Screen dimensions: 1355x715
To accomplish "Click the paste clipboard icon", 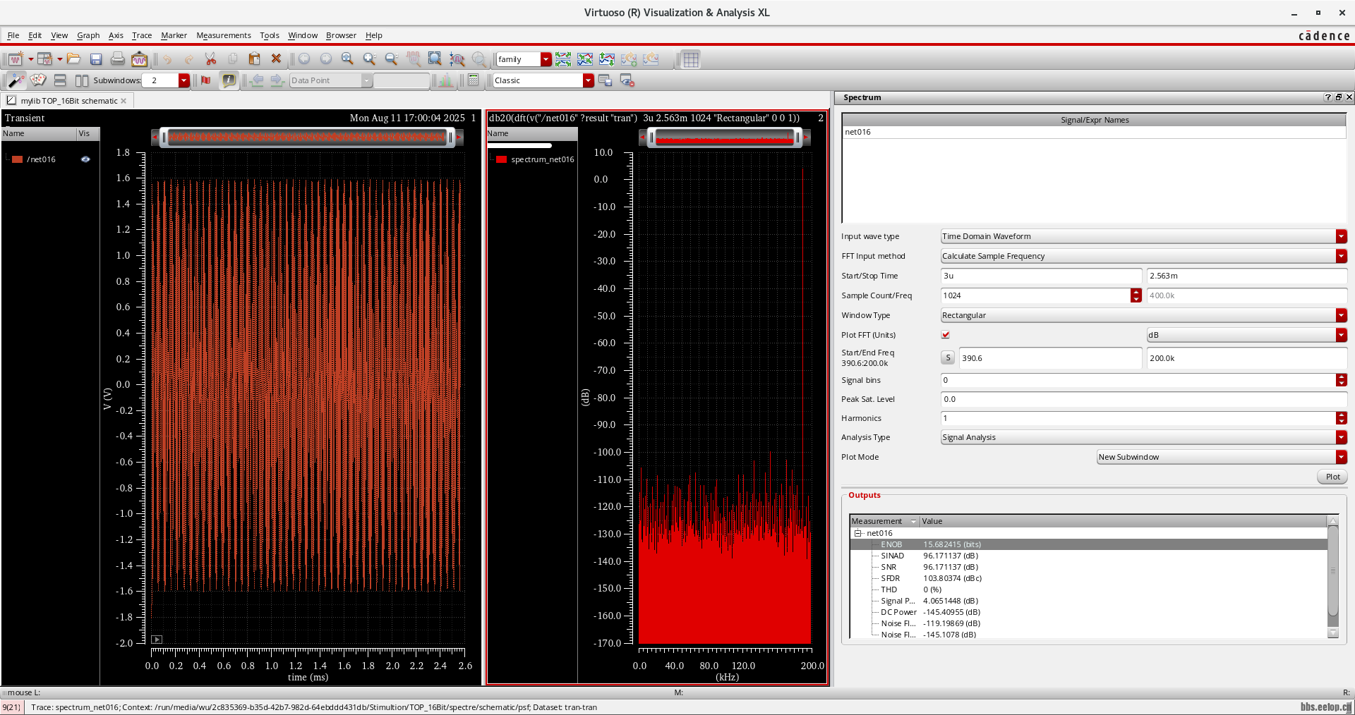I will click(x=254, y=59).
